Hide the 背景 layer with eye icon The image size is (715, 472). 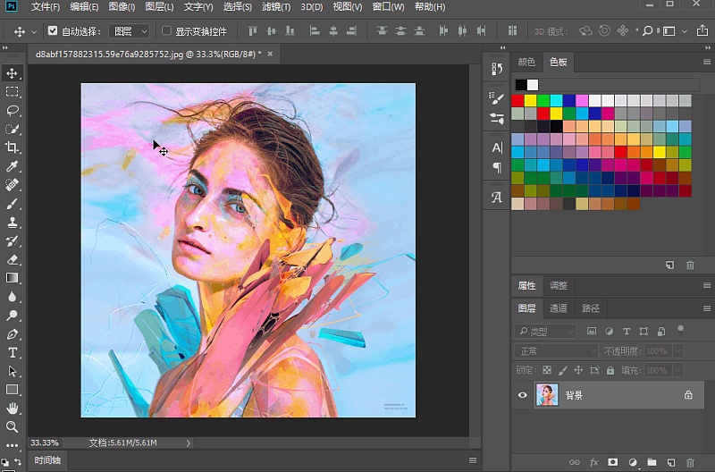pyautogui.click(x=523, y=394)
